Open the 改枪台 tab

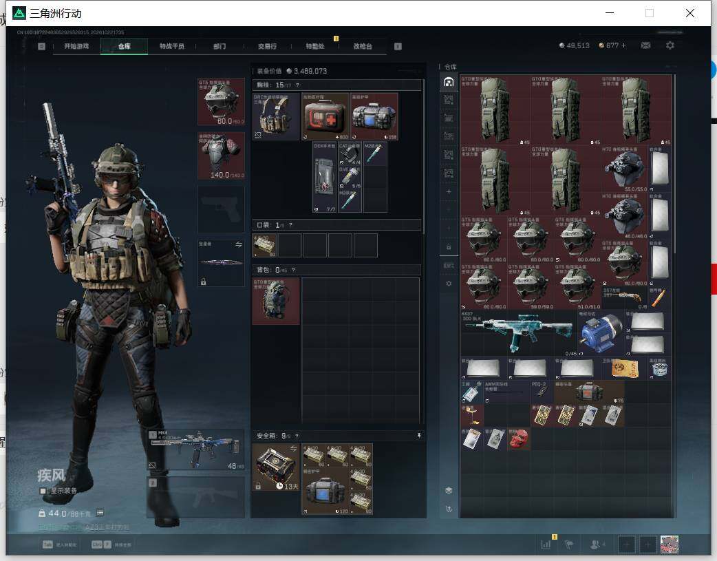(363, 46)
